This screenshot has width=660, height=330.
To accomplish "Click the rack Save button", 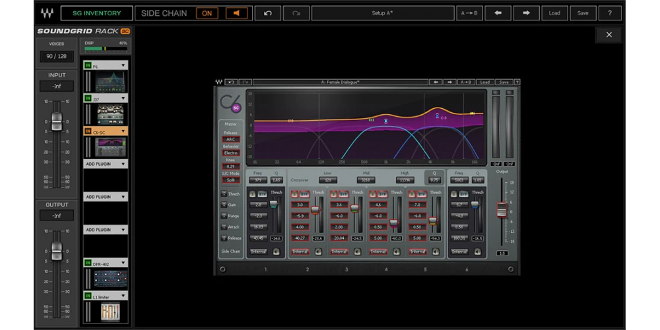I will coord(583,13).
